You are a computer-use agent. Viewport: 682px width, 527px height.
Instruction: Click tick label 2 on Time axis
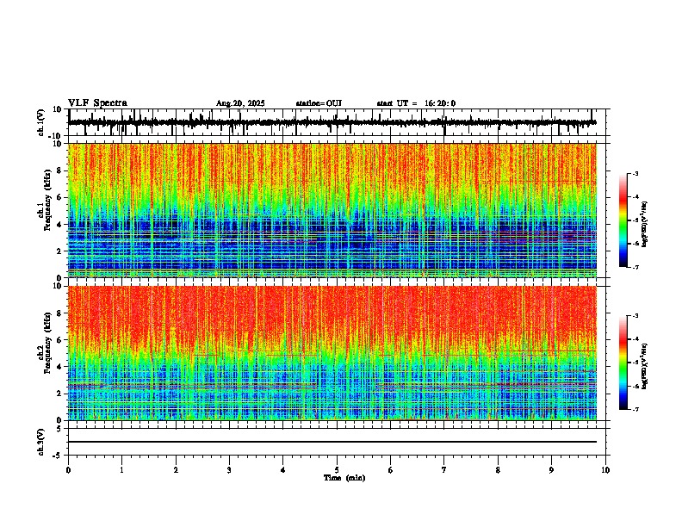[176, 470]
